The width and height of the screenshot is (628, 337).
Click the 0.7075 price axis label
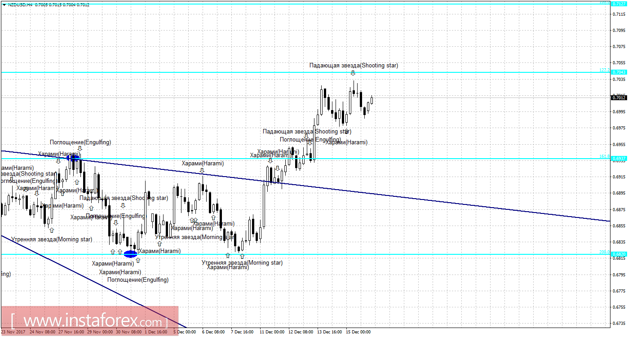coord(619,46)
